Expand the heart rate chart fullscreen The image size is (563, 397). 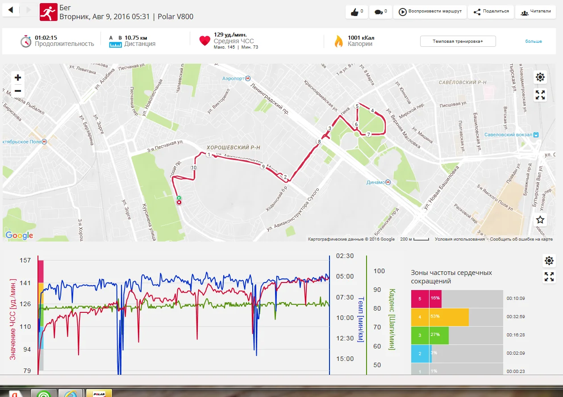click(549, 277)
